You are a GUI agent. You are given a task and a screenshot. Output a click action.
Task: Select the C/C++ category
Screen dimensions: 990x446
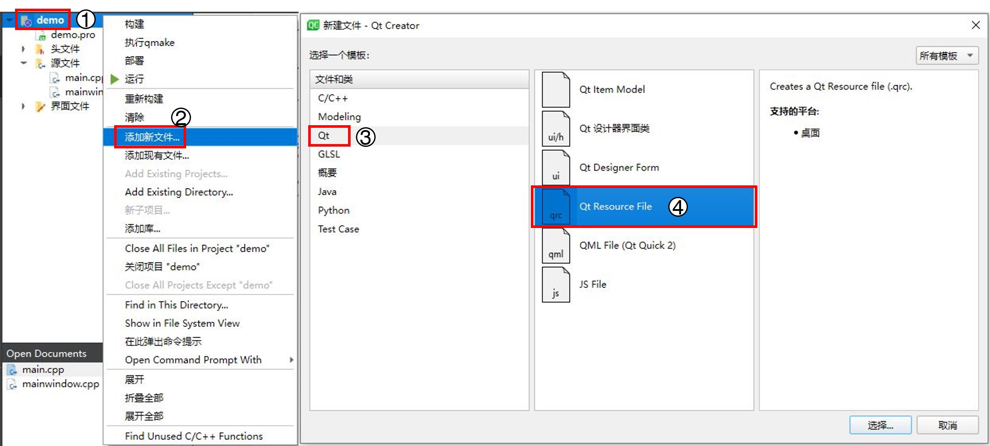(419, 98)
